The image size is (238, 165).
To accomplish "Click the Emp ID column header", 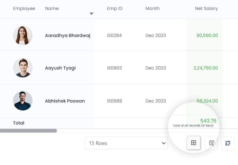I will pos(115,8).
